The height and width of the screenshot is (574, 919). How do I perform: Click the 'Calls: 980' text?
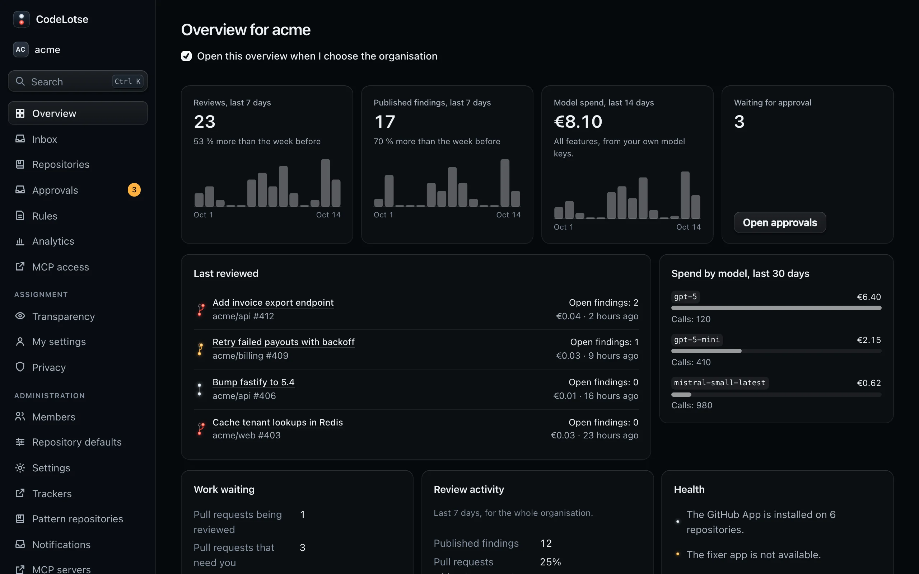691,405
